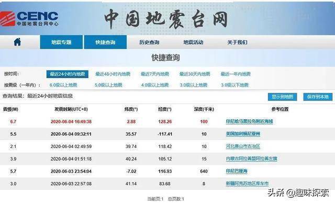Image resolution: width=335 pixels, height=203 pixels.
Task: Select longitude value 83.68
Action: coord(165,183)
